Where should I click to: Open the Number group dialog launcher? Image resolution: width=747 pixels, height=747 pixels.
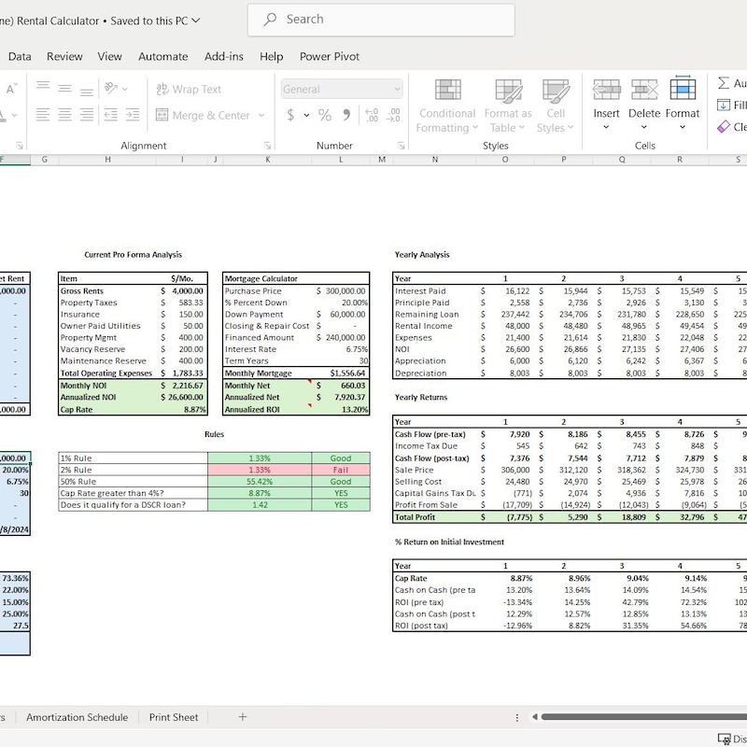point(400,145)
